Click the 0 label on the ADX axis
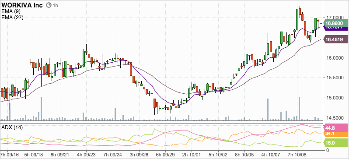Viewport: 349px width, 159px height. [327, 150]
